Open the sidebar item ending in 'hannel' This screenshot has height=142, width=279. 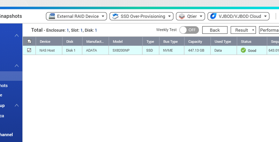coord(6,135)
